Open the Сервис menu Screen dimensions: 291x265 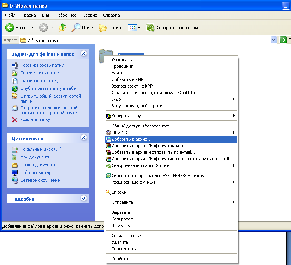click(90, 15)
